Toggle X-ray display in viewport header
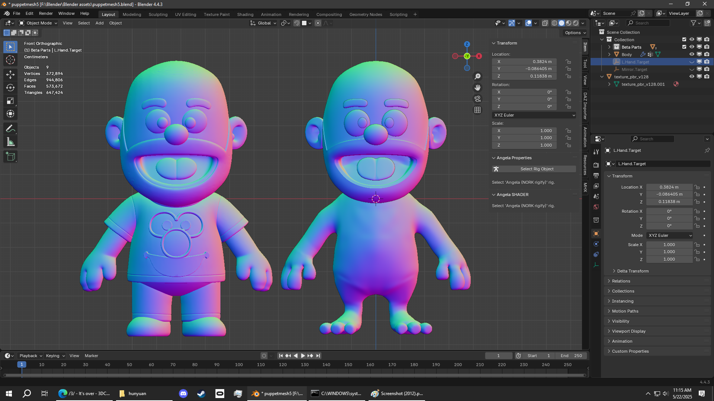The height and width of the screenshot is (401, 714). pos(545,23)
